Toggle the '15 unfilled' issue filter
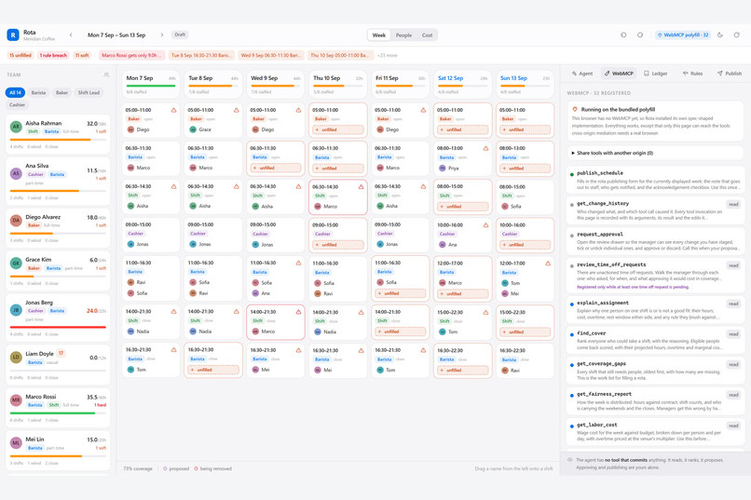This screenshot has height=500, width=751. [20, 56]
